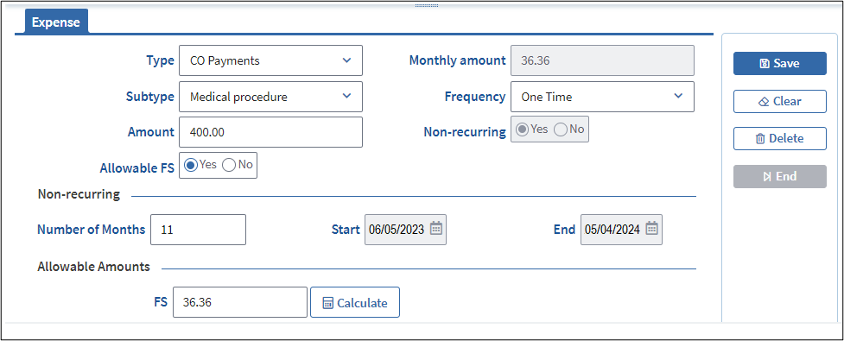Grab the dotted panel handle at top
844x341 pixels.
point(426,5)
